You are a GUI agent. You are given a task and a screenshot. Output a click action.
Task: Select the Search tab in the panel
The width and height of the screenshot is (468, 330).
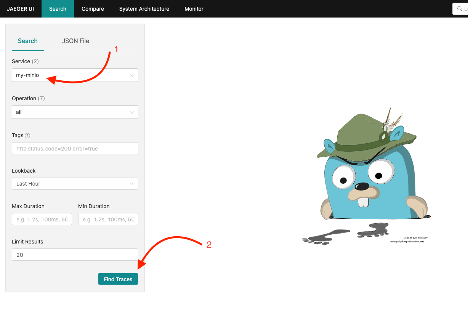tap(27, 41)
